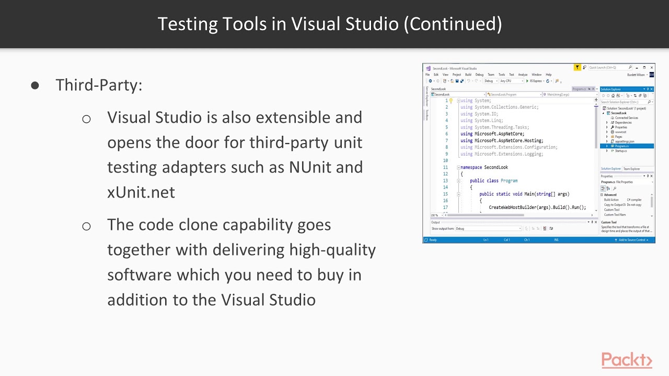Click the search magnifier in Quick Launch
This screenshot has width=669, height=376.
pos(630,67)
